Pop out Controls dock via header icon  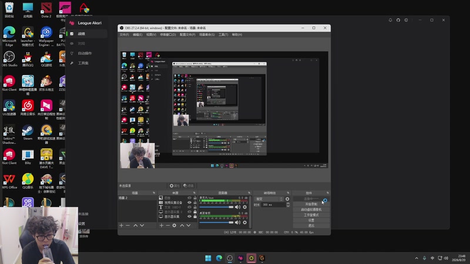pyautogui.click(x=327, y=193)
